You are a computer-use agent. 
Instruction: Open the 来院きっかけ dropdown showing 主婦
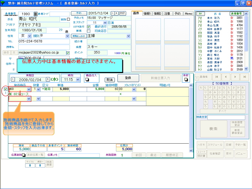click(128, 36)
